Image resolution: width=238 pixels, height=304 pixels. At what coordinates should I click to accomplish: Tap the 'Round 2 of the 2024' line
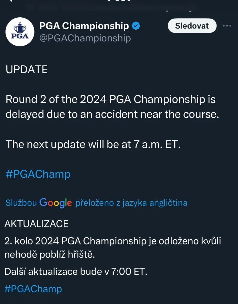click(x=111, y=99)
